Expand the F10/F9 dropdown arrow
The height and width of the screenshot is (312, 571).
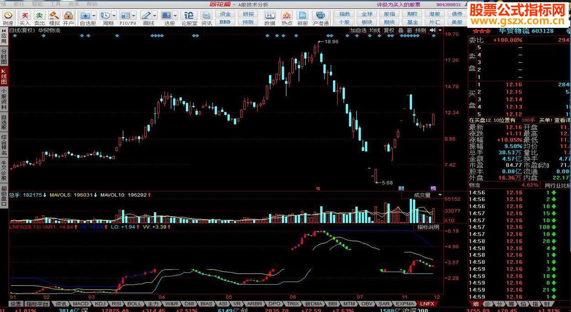[x=134, y=16]
